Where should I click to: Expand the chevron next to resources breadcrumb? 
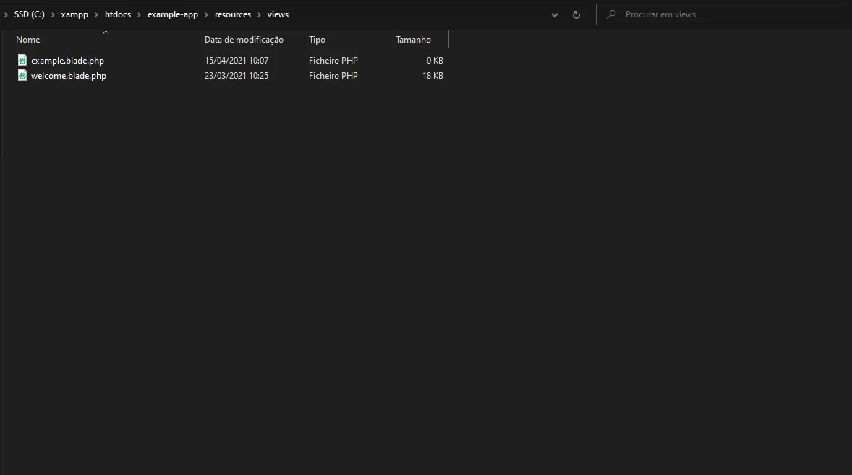pos(260,14)
